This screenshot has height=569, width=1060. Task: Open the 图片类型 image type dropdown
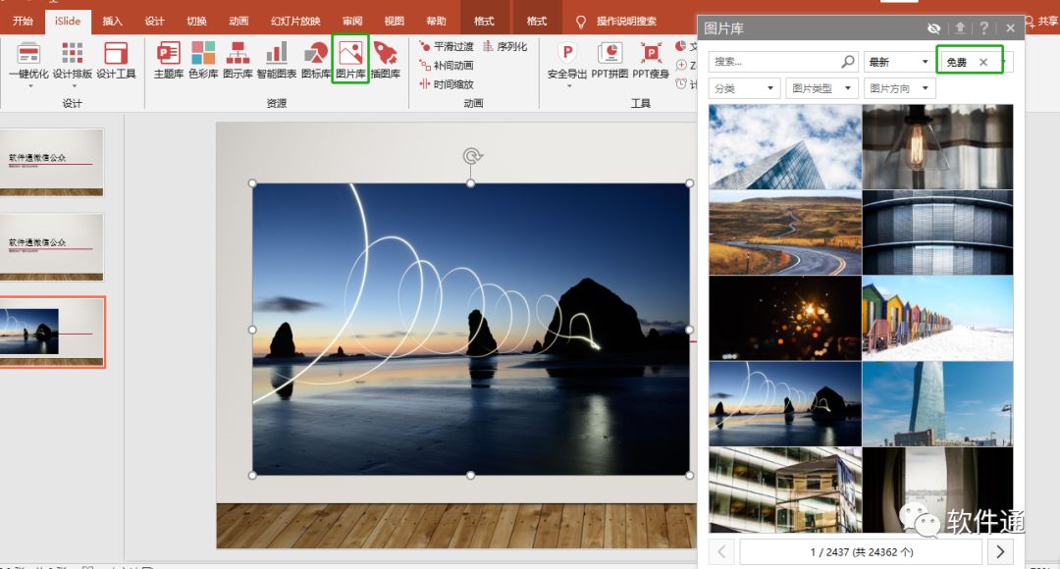[821, 88]
